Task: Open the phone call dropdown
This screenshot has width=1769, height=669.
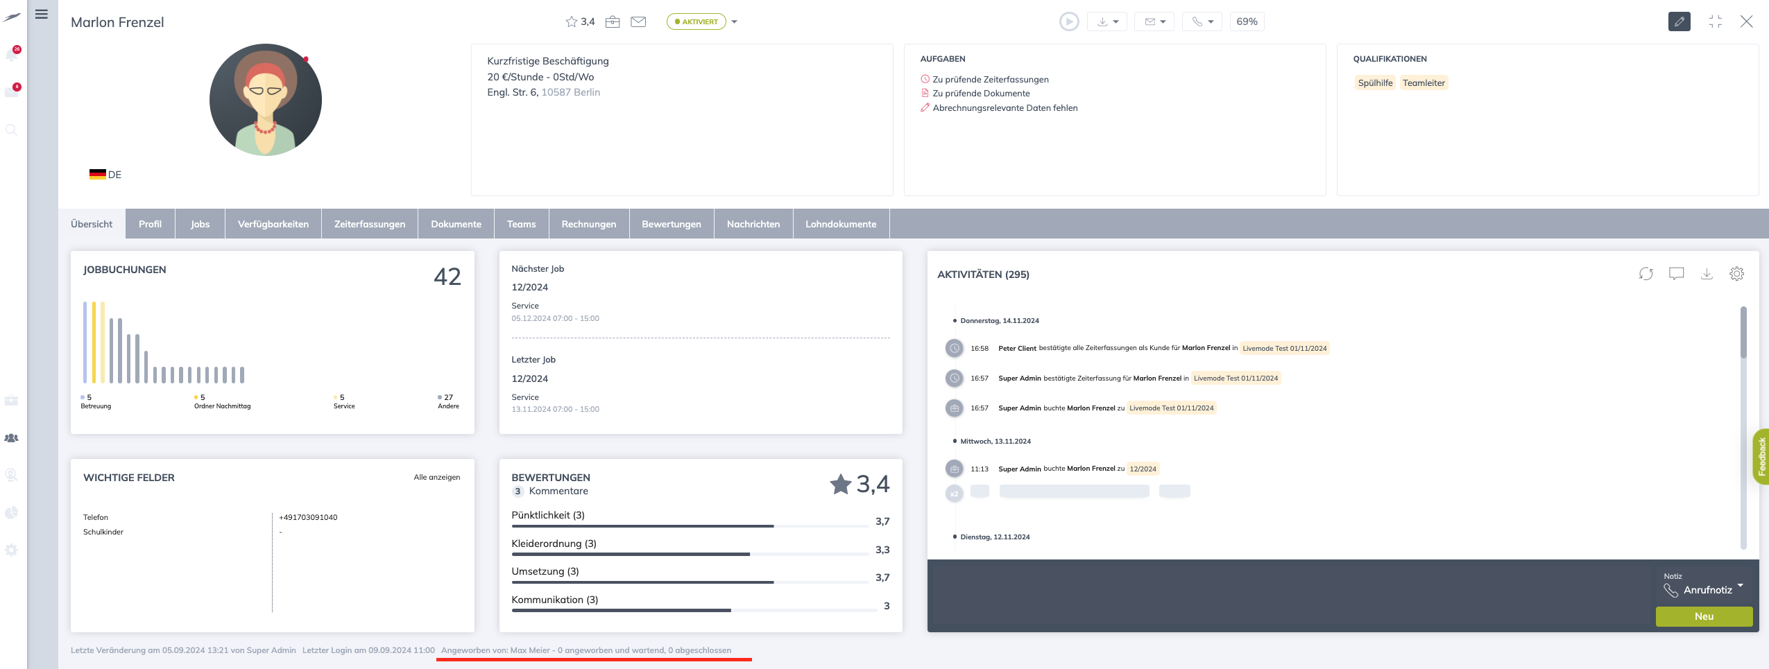Action: pyautogui.click(x=1202, y=21)
